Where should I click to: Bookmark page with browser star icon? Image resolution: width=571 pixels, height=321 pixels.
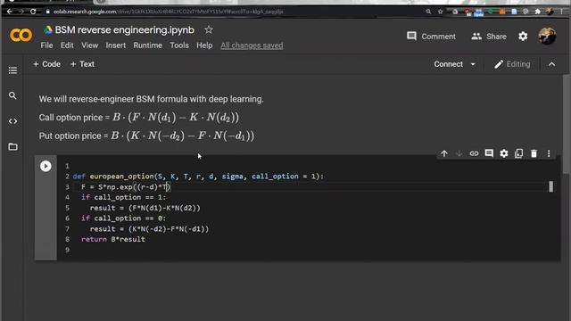[x=440, y=12]
